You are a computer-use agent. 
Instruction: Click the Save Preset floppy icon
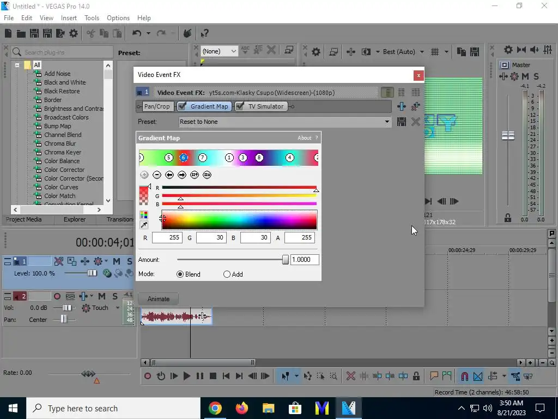402,122
